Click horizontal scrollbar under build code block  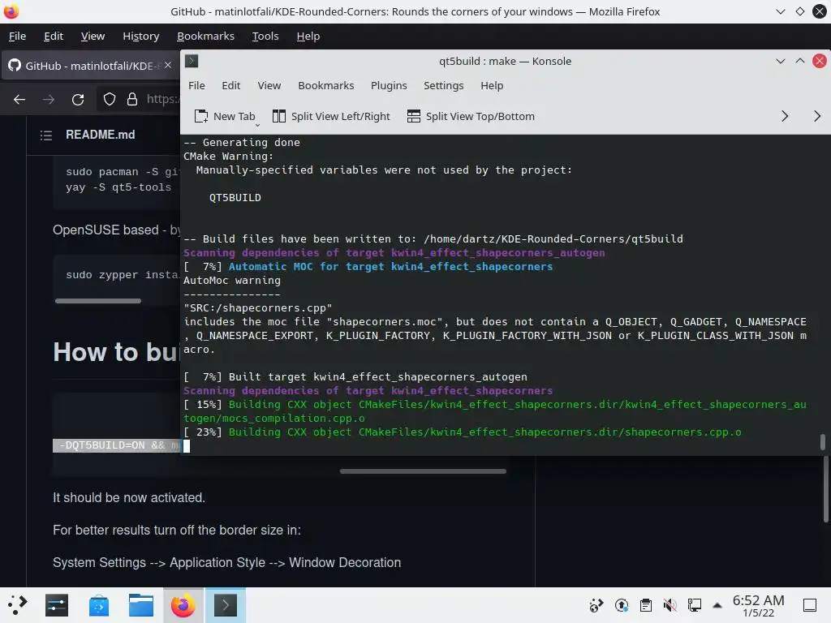click(x=423, y=471)
